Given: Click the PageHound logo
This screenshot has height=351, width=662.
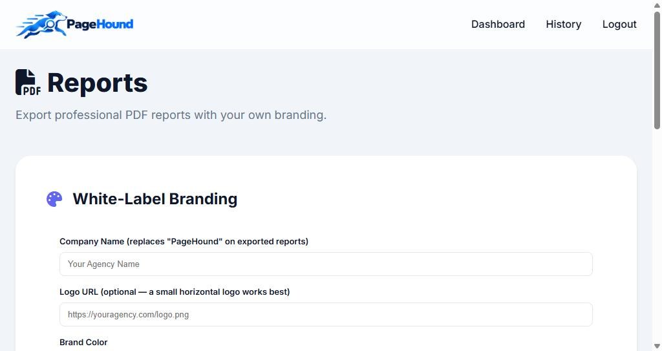Looking at the screenshot, I should (74, 24).
